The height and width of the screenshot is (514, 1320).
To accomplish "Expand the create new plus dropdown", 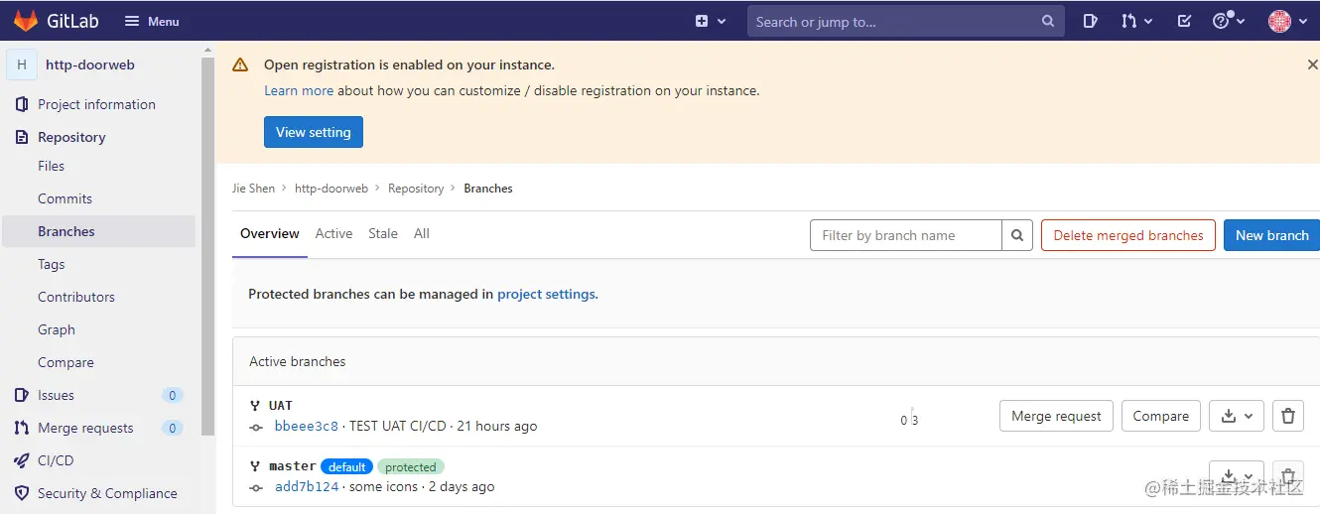I will click(711, 21).
